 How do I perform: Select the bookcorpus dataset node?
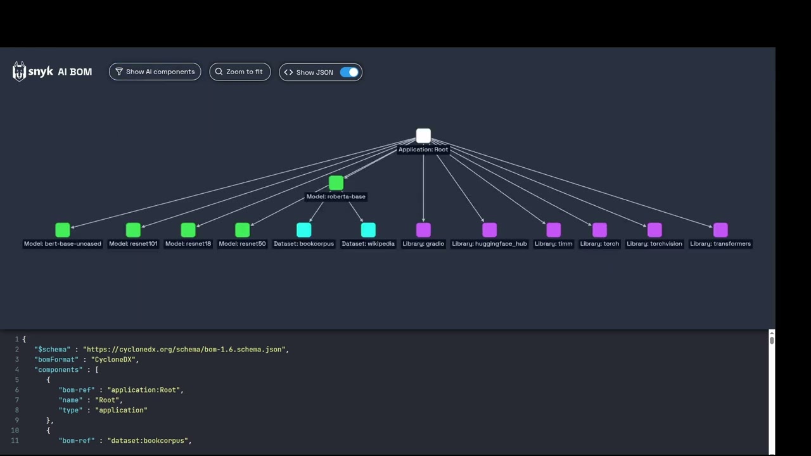pos(304,230)
